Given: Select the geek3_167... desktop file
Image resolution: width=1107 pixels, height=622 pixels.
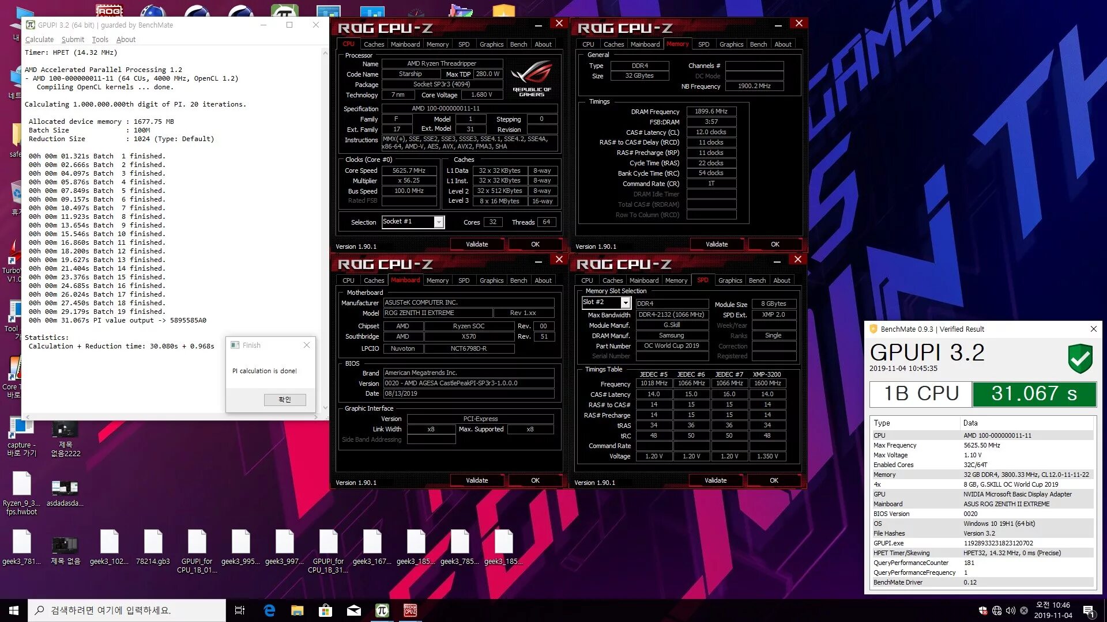Looking at the screenshot, I should point(372,547).
